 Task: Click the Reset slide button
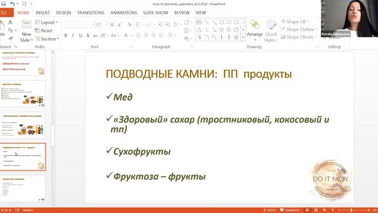(x=44, y=31)
